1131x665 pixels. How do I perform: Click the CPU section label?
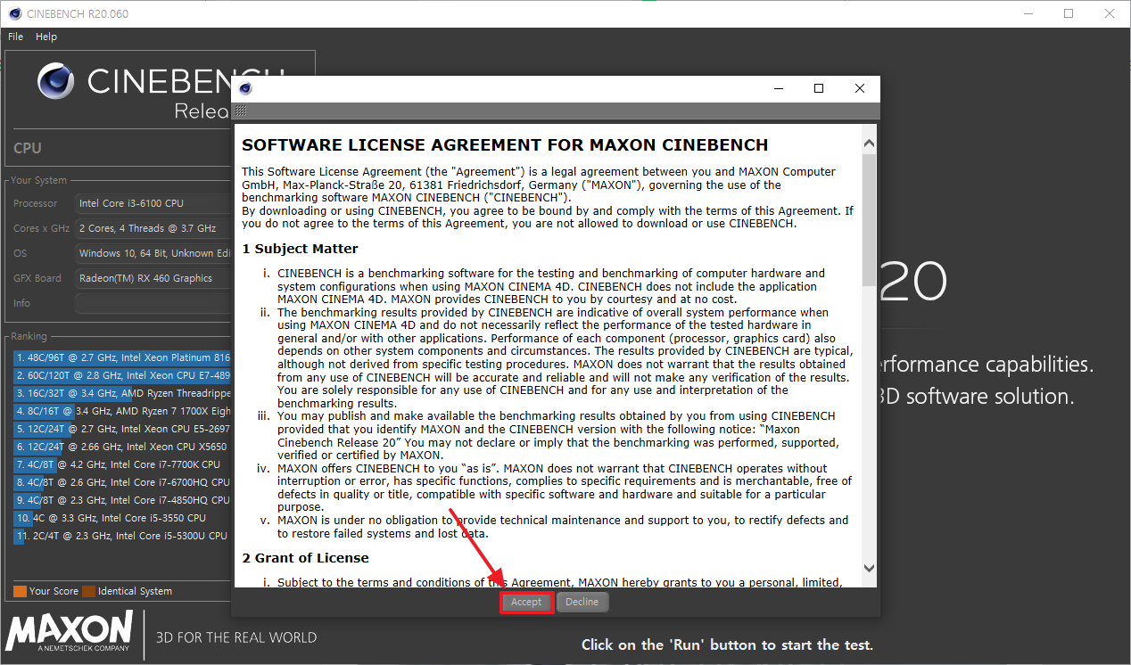click(28, 148)
